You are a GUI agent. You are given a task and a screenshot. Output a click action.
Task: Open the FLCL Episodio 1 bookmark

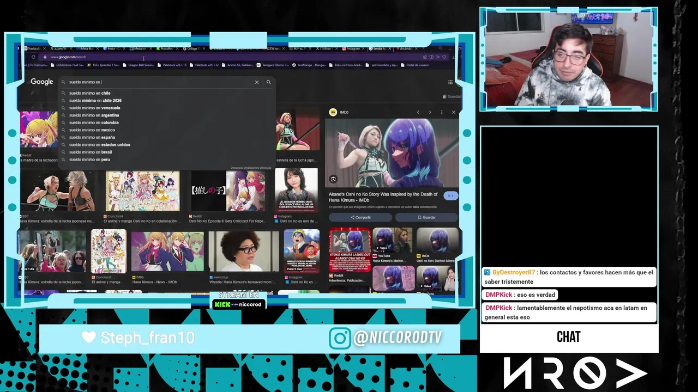(104, 65)
